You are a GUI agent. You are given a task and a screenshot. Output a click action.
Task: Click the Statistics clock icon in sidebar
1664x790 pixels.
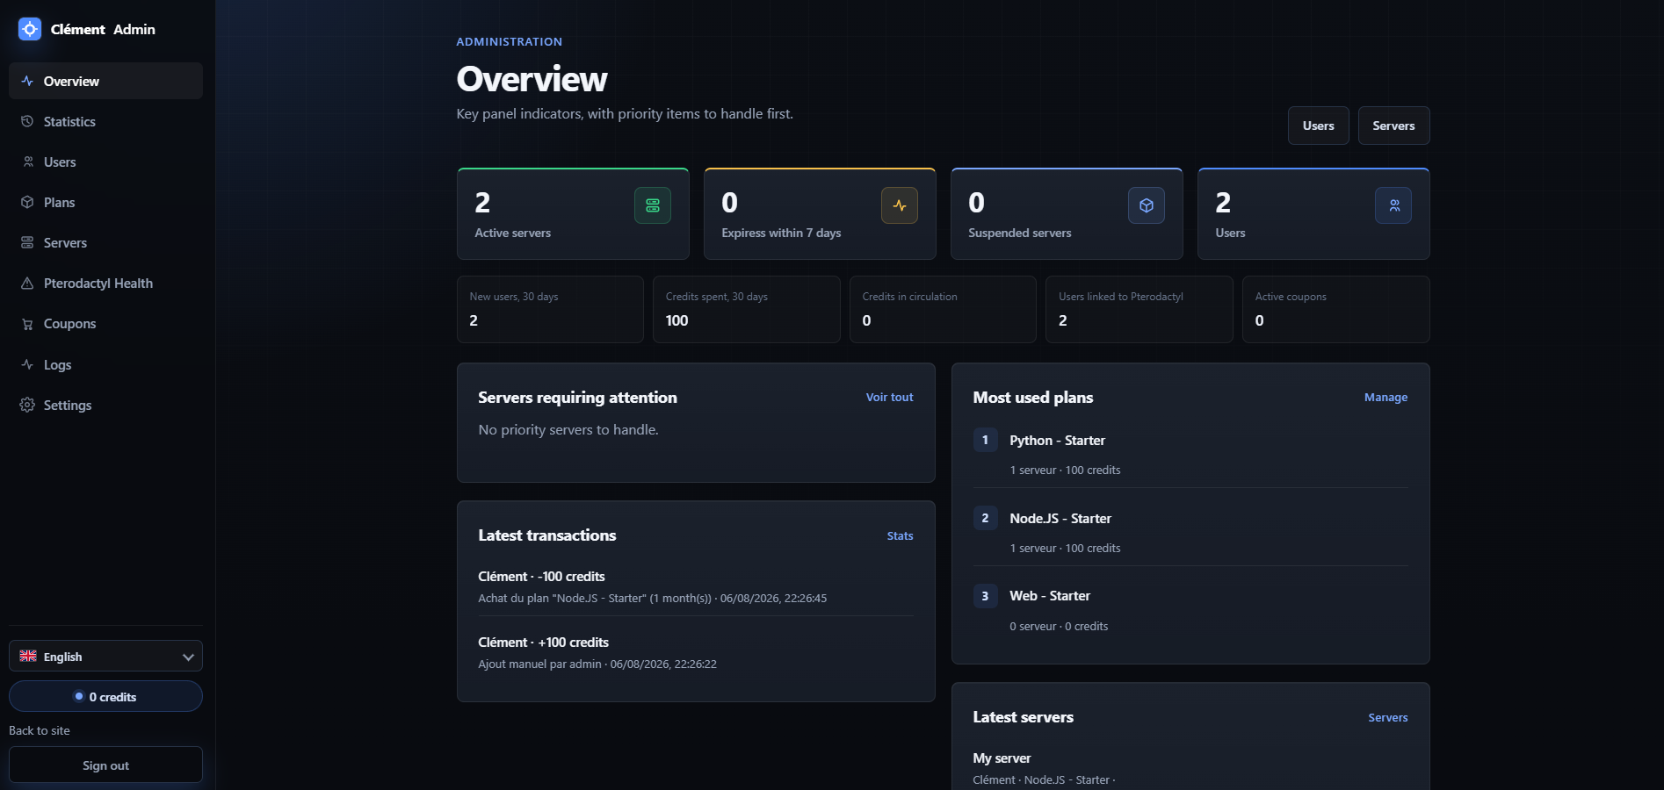(x=27, y=121)
